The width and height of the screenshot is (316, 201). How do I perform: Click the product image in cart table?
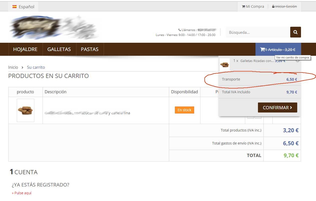(x=26, y=110)
